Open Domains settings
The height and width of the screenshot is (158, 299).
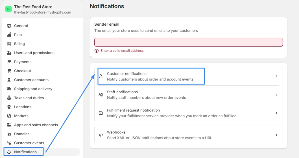pyautogui.click(x=22, y=134)
